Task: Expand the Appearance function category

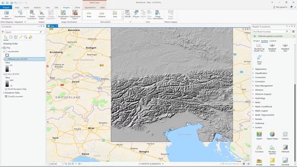Action: point(253,69)
